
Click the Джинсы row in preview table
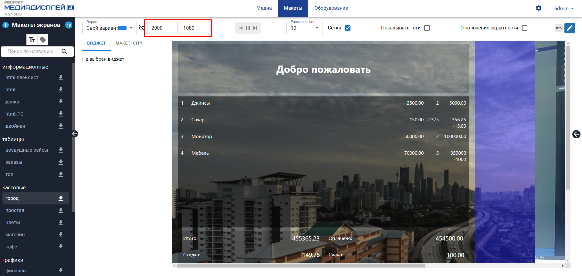pos(323,103)
